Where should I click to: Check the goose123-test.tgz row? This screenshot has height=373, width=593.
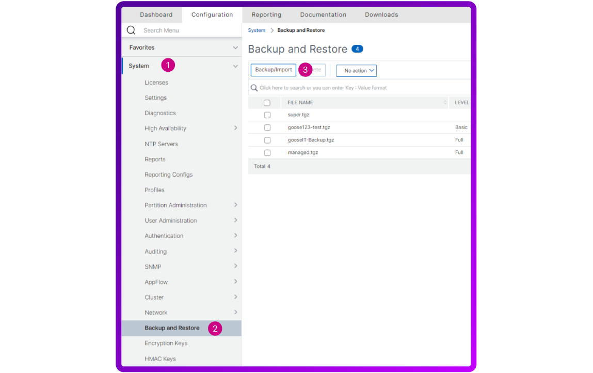(x=267, y=127)
